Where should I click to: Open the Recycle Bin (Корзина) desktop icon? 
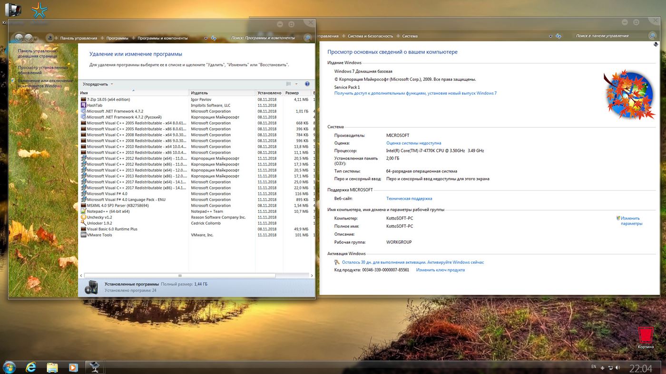pyautogui.click(x=646, y=337)
